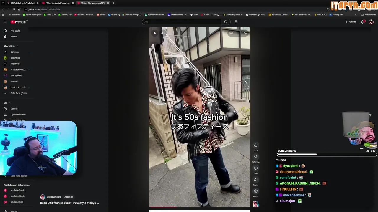The height and width of the screenshot is (212, 378).
Task: Open the comments with 2.994 count
Action: coord(256,168)
